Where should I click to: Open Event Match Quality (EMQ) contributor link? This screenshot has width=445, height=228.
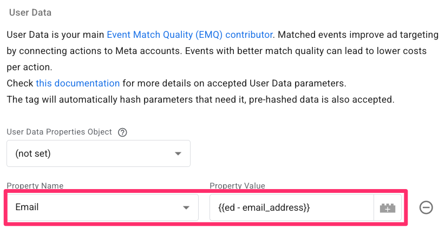pyautogui.click(x=189, y=35)
